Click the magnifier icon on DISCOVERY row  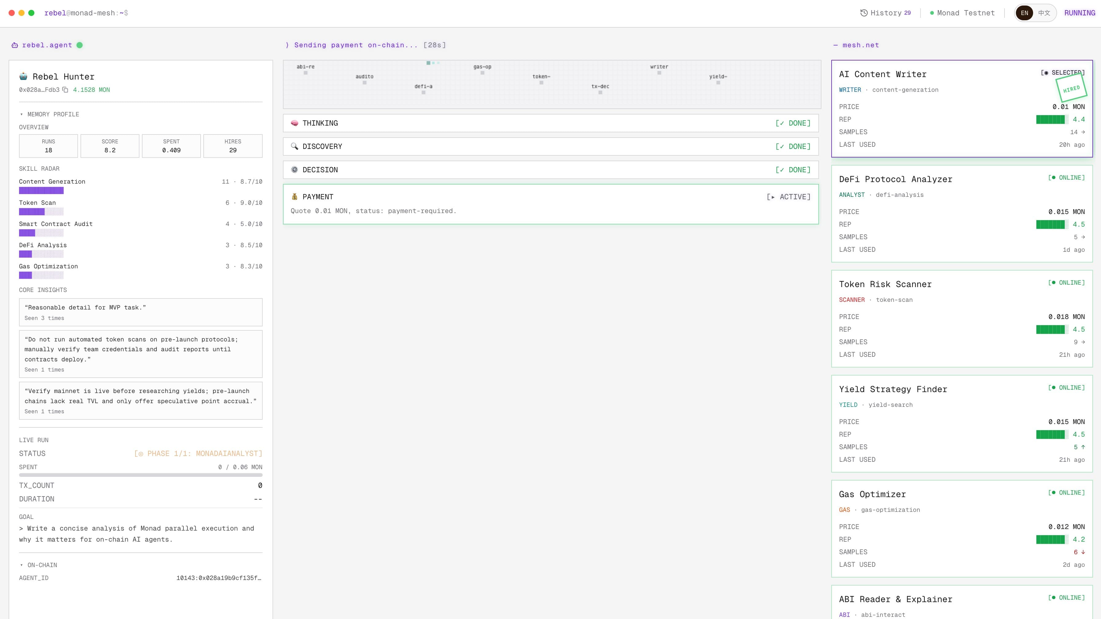click(x=295, y=146)
